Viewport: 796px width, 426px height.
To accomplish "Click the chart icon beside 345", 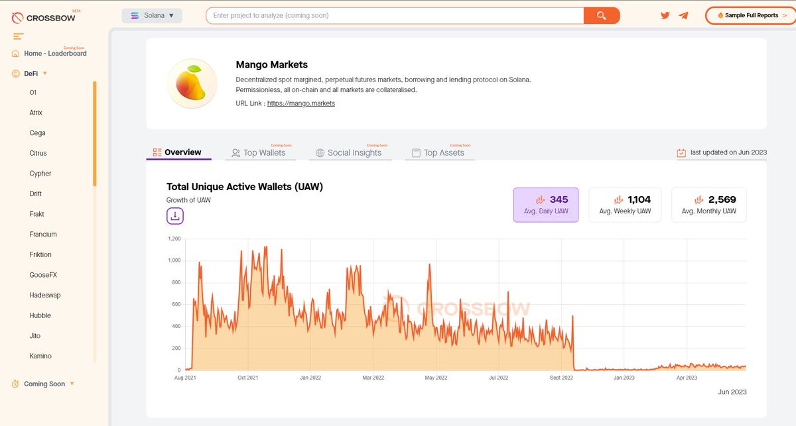I will click(539, 199).
